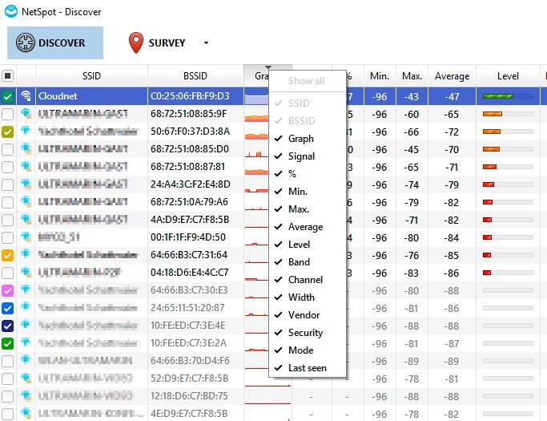Sort by the BSSID column header

pyautogui.click(x=195, y=76)
